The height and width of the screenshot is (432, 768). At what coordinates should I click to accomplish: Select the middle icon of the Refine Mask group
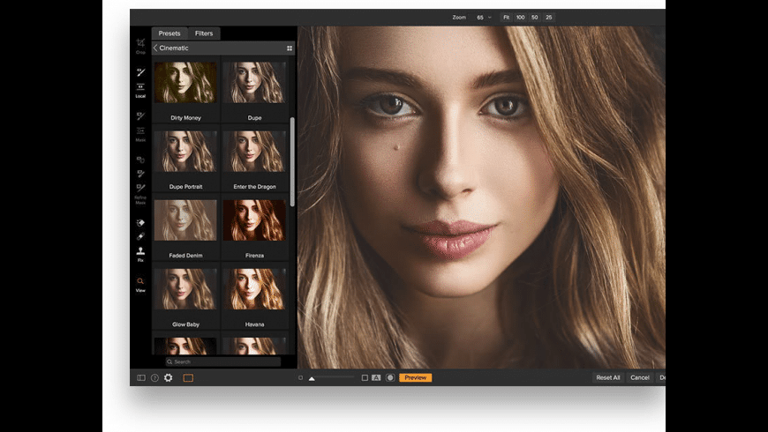pyautogui.click(x=140, y=174)
